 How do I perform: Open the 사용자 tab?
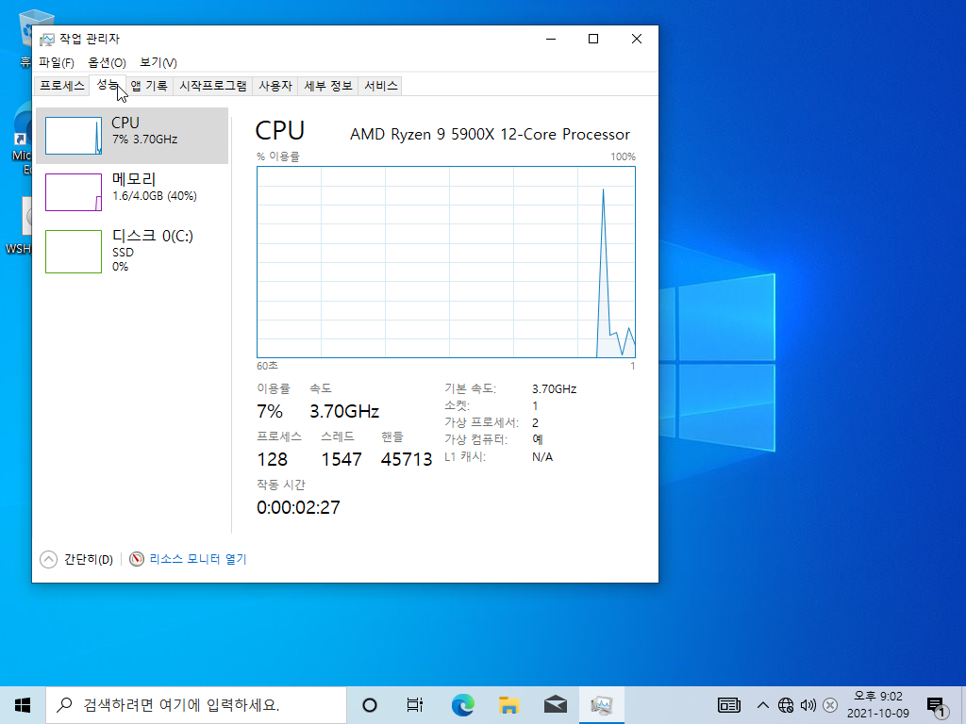click(x=275, y=86)
